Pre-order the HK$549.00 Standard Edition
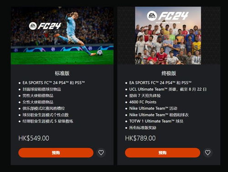The height and width of the screenshot is (172, 228). [x=56, y=153]
